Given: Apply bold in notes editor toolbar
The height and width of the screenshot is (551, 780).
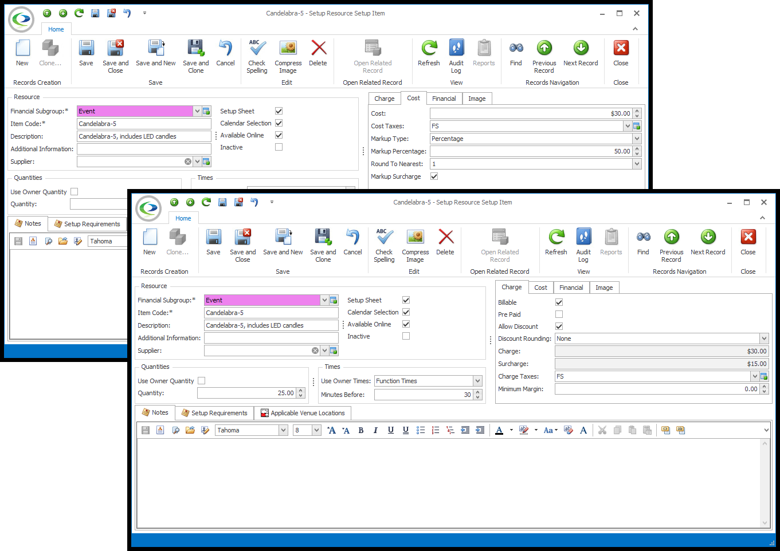Looking at the screenshot, I should click(361, 430).
